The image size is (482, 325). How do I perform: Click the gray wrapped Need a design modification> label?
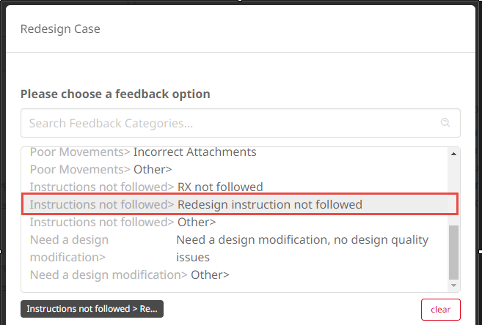click(69, 248)
